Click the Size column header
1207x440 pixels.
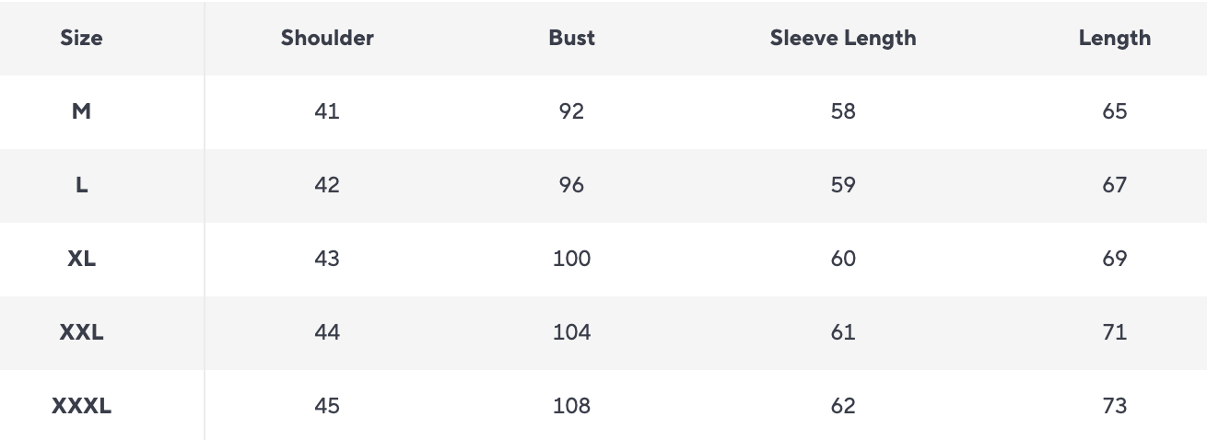[x=81, y=38]
